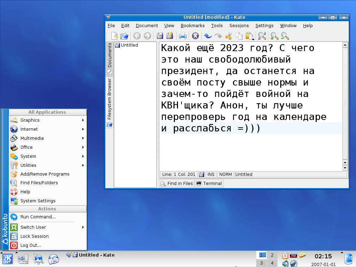Screen dimensions: 356x267
Task: Toggle INS insert mode in status bar
Action: tap(210, 175)
